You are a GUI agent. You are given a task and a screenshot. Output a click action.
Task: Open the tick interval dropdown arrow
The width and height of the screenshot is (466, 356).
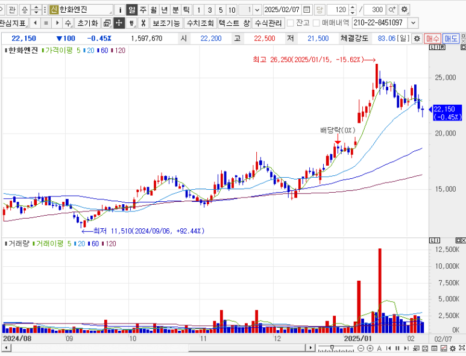point(257,10)
